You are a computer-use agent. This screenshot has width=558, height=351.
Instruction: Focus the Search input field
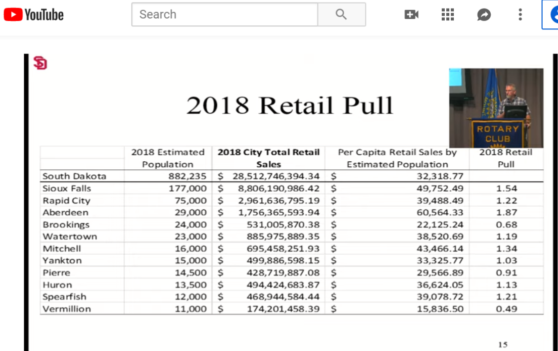[224, 14]
